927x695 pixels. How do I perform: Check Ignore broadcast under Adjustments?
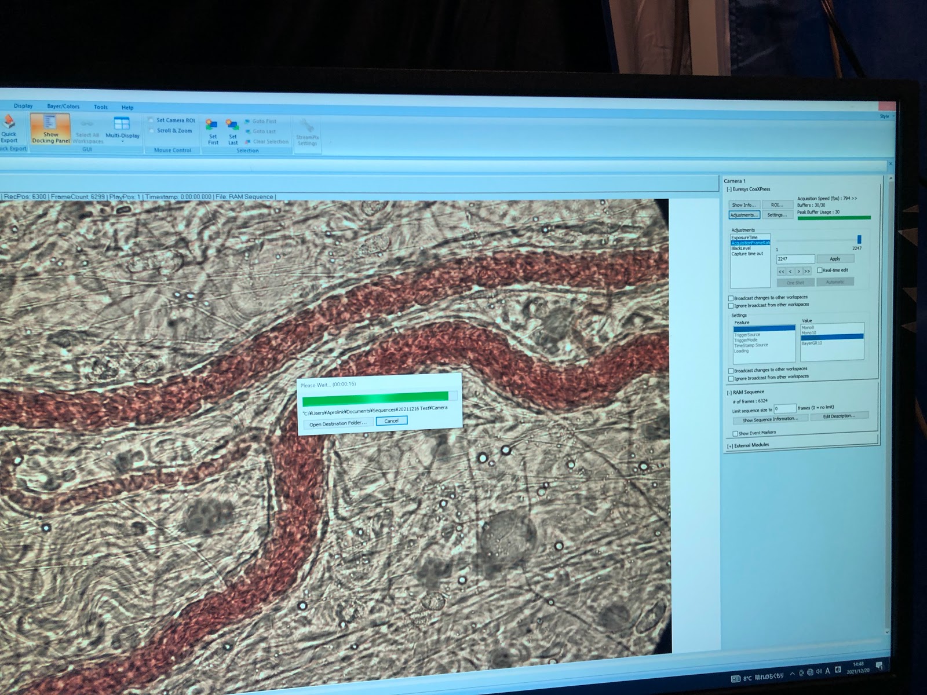click(x=731, y=305)
